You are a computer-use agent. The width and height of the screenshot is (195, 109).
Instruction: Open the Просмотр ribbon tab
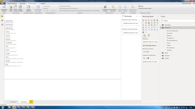click(x=22, y=3)
